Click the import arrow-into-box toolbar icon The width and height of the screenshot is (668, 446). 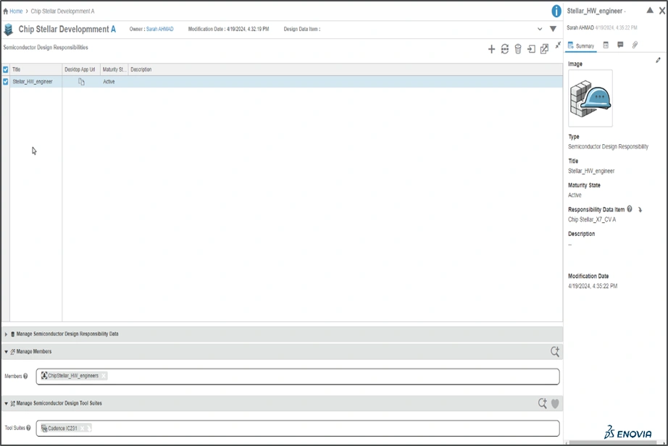click(531, 49)
